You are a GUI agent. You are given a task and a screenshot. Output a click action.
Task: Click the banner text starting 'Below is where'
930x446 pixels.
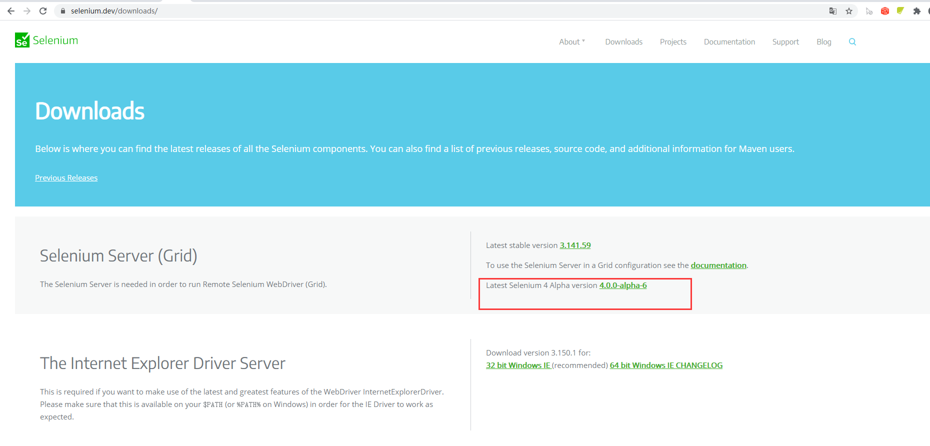[415, 149]
